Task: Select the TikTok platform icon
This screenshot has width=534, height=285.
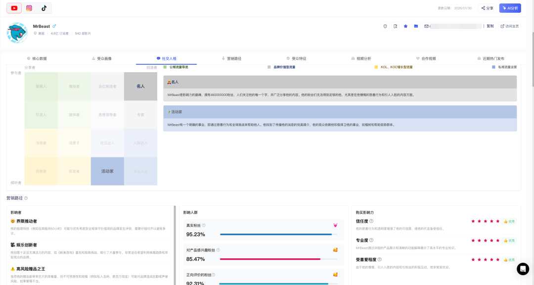Action: (44, 8)
